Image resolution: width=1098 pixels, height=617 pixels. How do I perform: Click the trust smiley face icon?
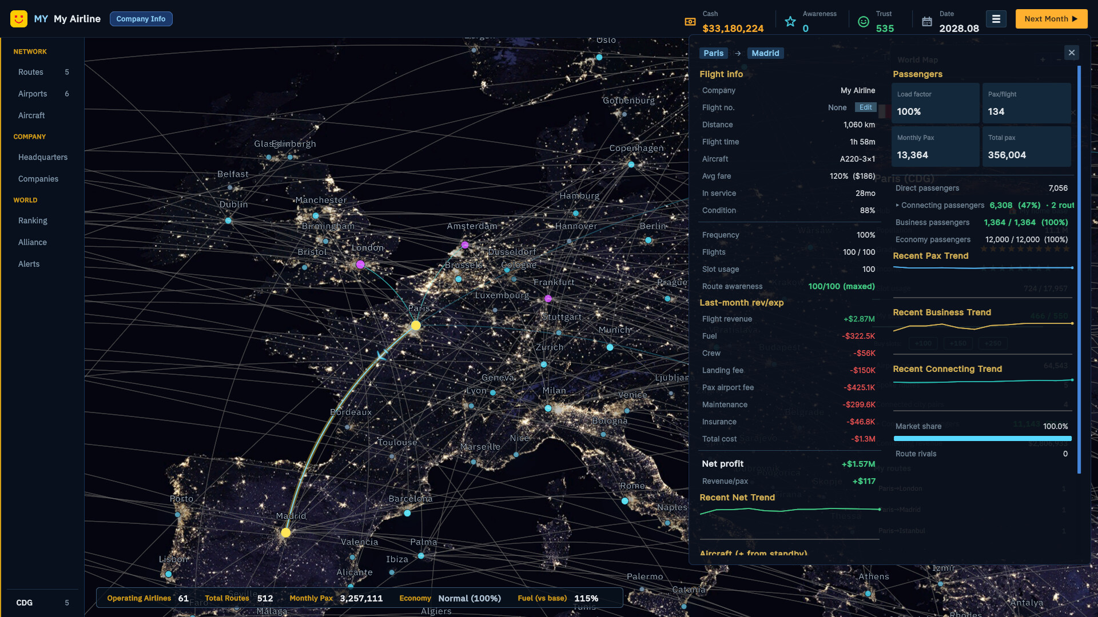(x=864, y=22)
